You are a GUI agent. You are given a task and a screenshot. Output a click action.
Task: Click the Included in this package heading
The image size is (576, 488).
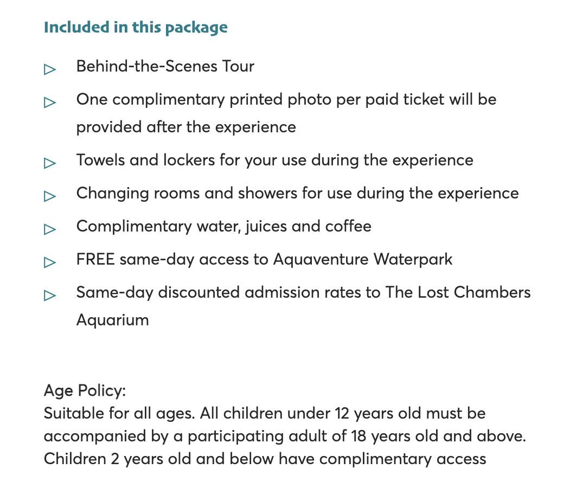click(136, 28)
